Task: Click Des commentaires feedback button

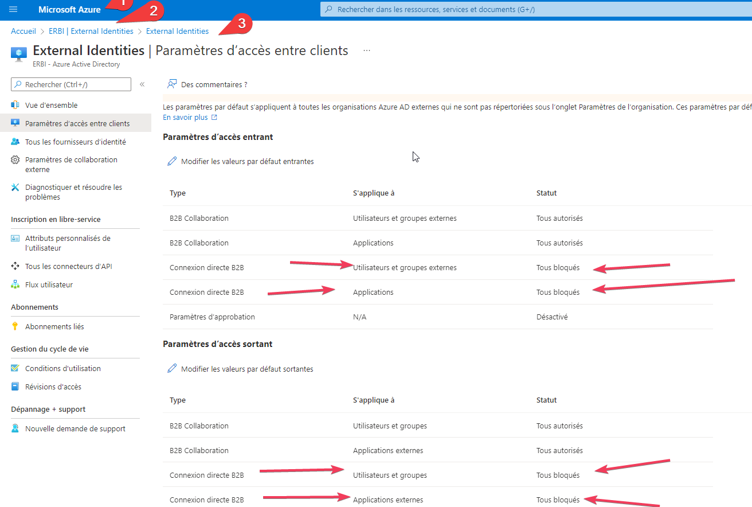Action: point(207,84)
